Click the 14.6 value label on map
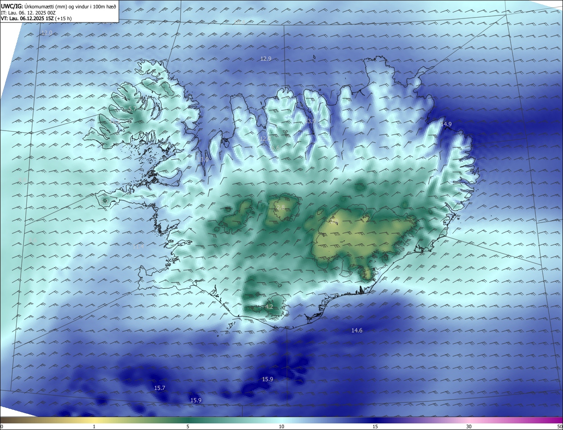This screenshot has height=430, width=563. pyautogui.click(x=357, y=330)
